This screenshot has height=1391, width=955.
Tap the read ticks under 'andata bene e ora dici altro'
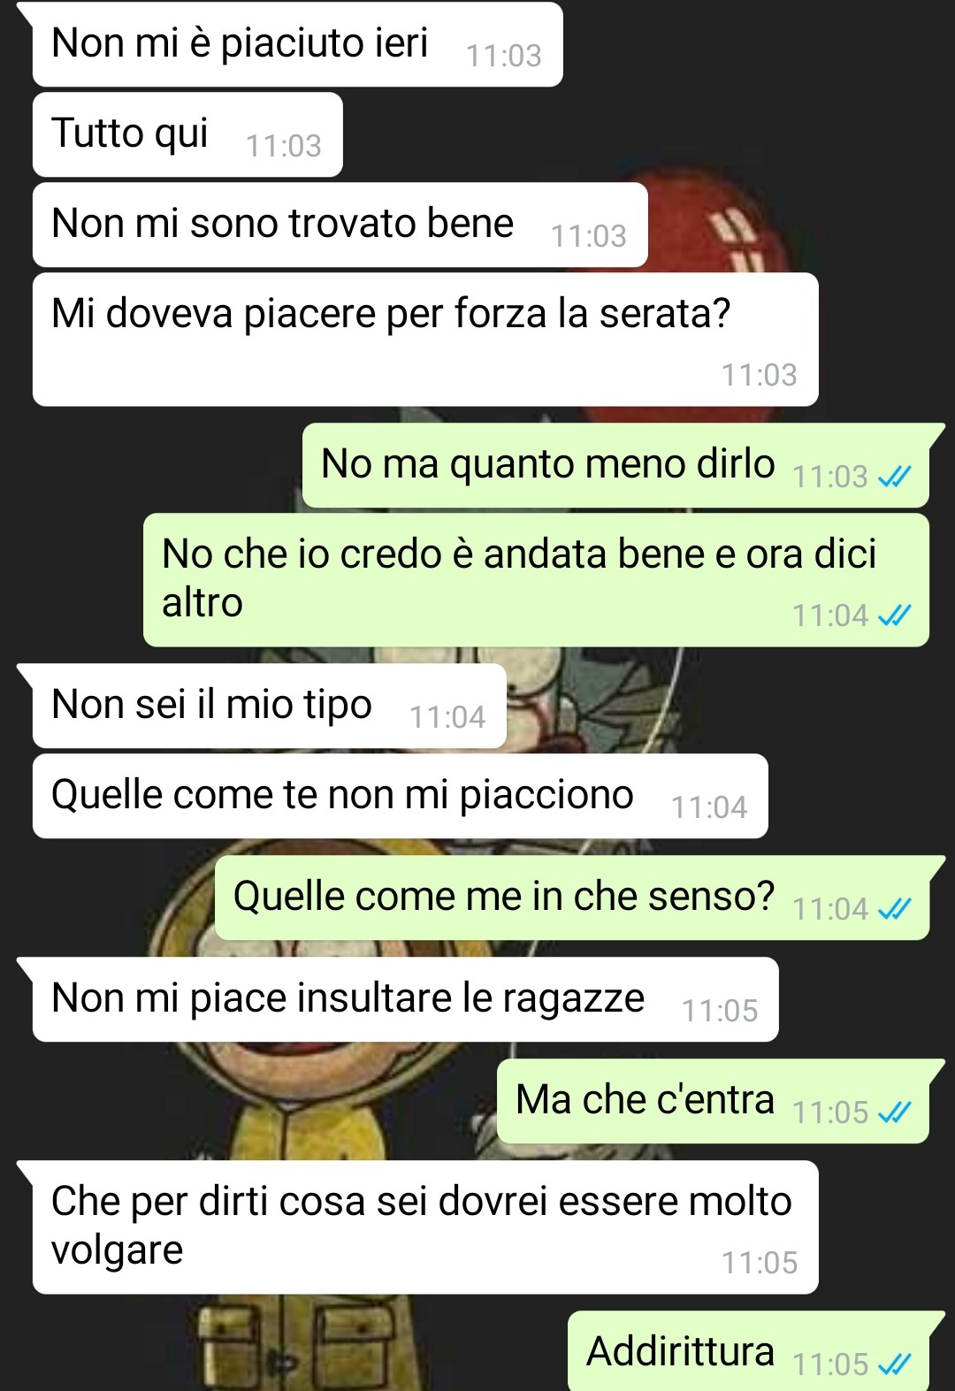tap(894, 615)
